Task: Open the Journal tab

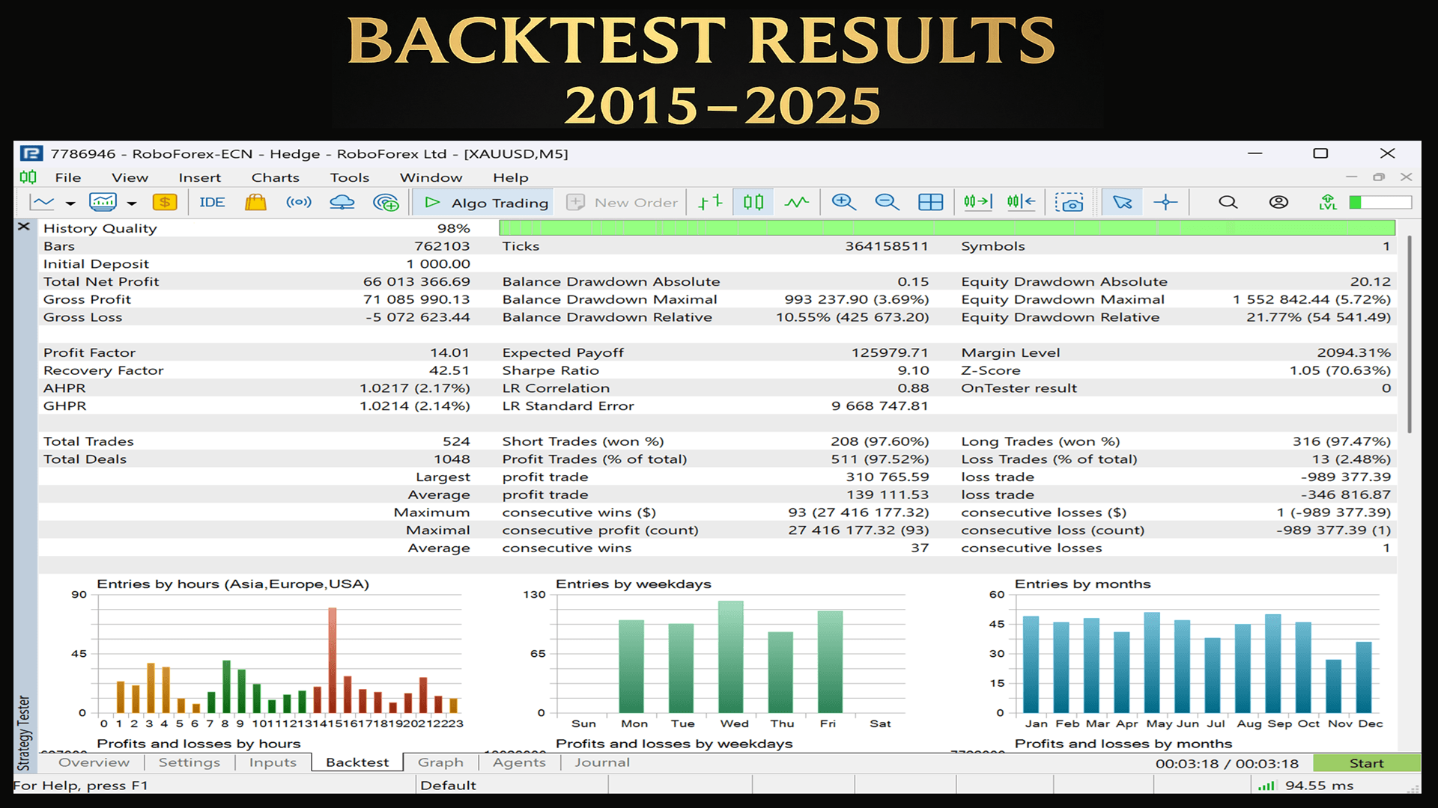Action: [x=602, y=762]
